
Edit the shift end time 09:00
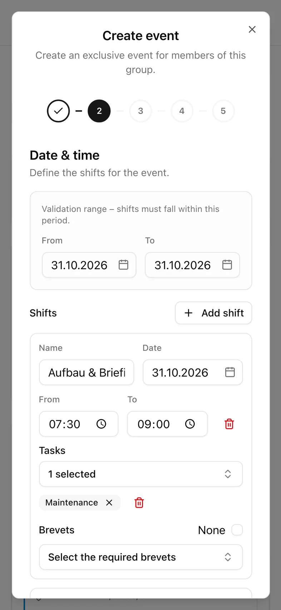pyautogui.click(x=167, y=424)
